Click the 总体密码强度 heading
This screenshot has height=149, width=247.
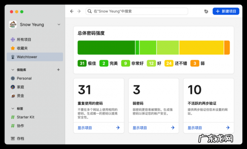click(91, 33)
